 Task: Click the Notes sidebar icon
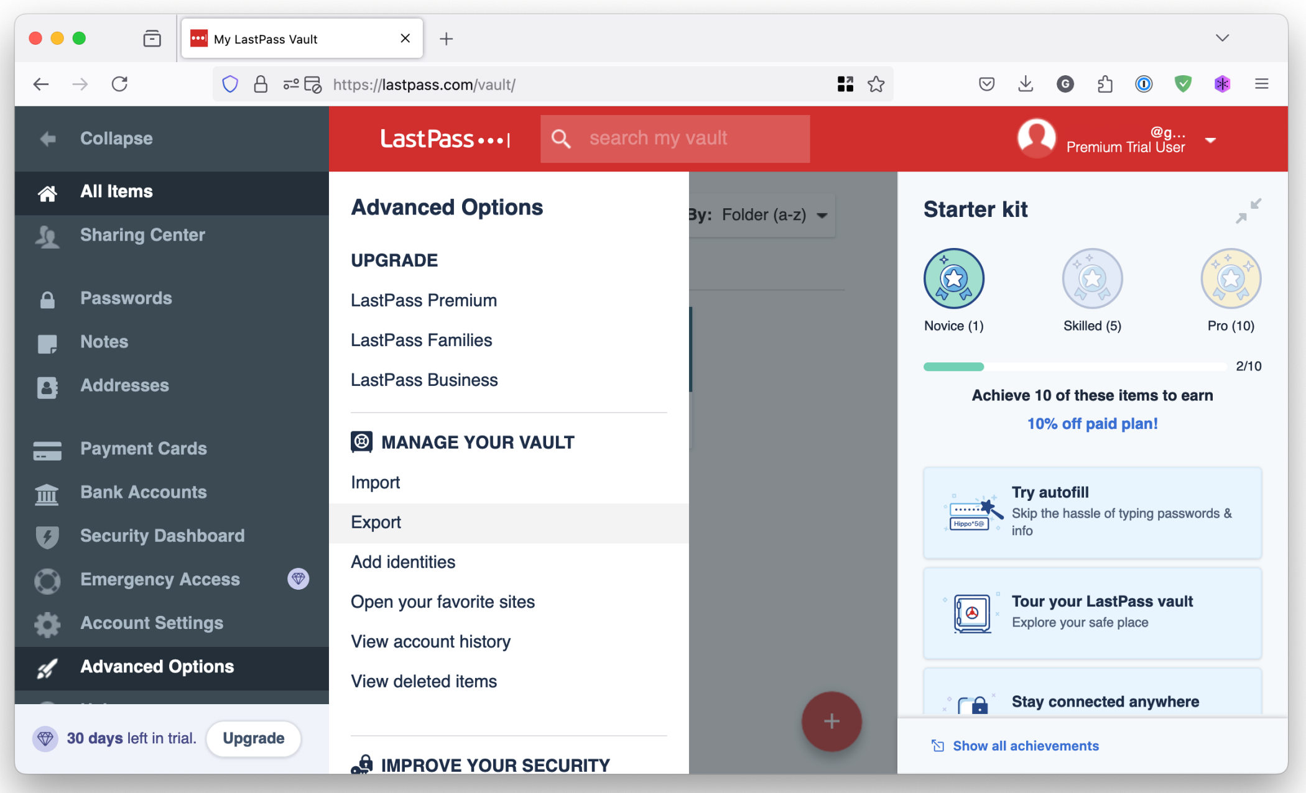click(47, 343)
